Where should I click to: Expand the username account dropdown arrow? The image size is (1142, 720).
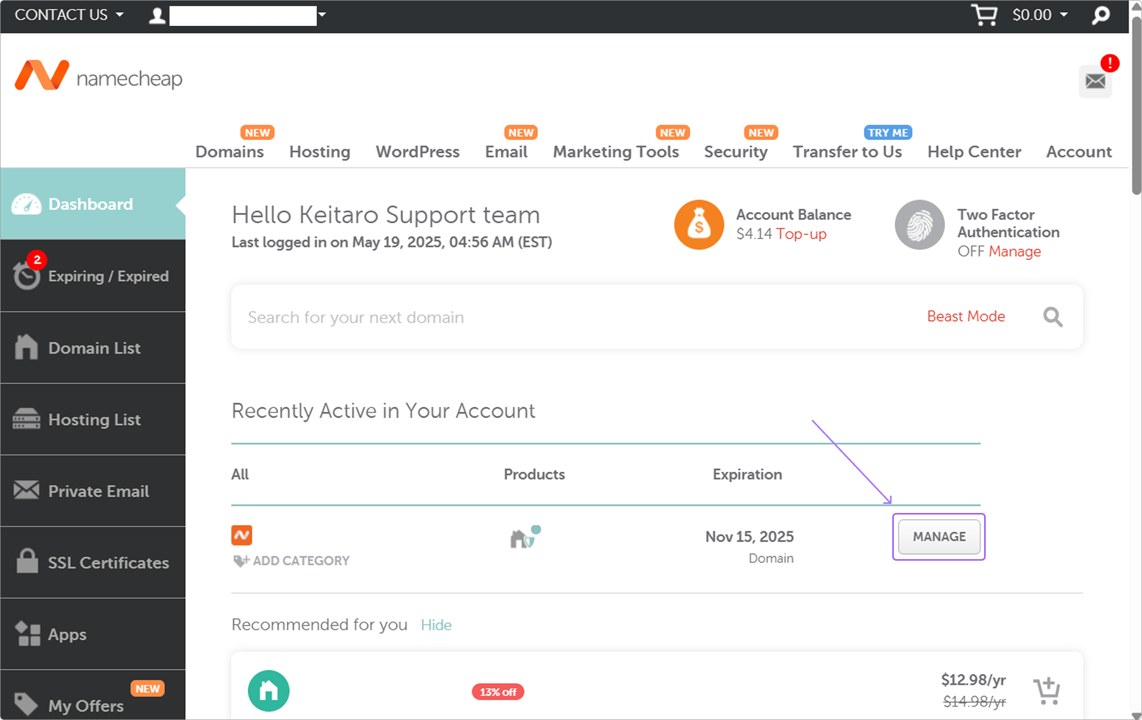click(x=322, y=15)
